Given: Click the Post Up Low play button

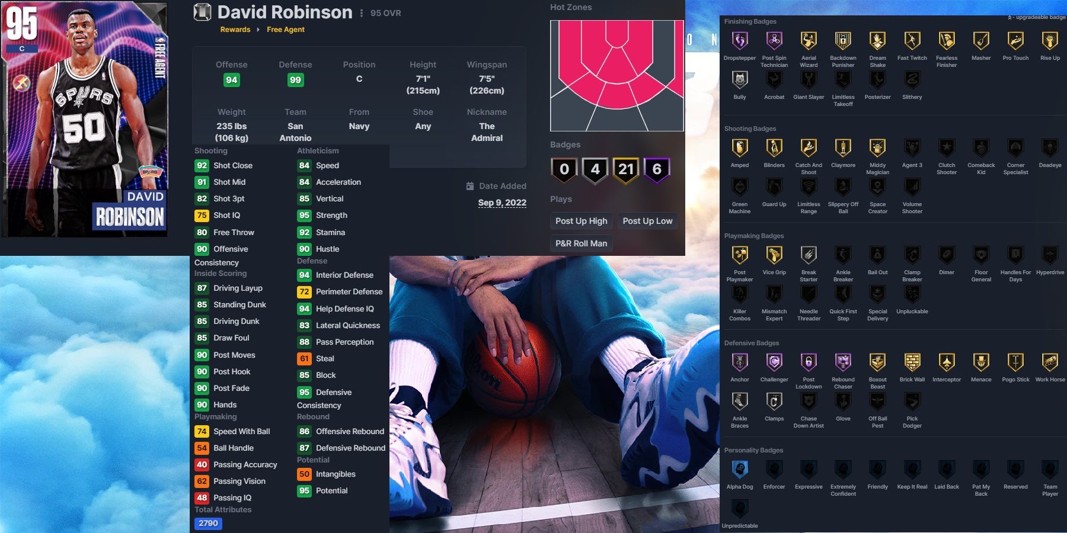Looking at the screenshot, I should [x=647, y=221].
